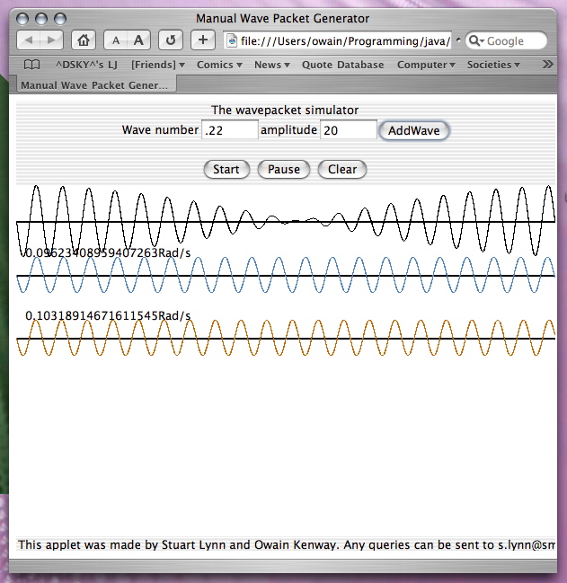Viewport: 567px width, 583px height.
Task: Pause the wave animation
Action: pyautogui.click(x=284, y=169)
